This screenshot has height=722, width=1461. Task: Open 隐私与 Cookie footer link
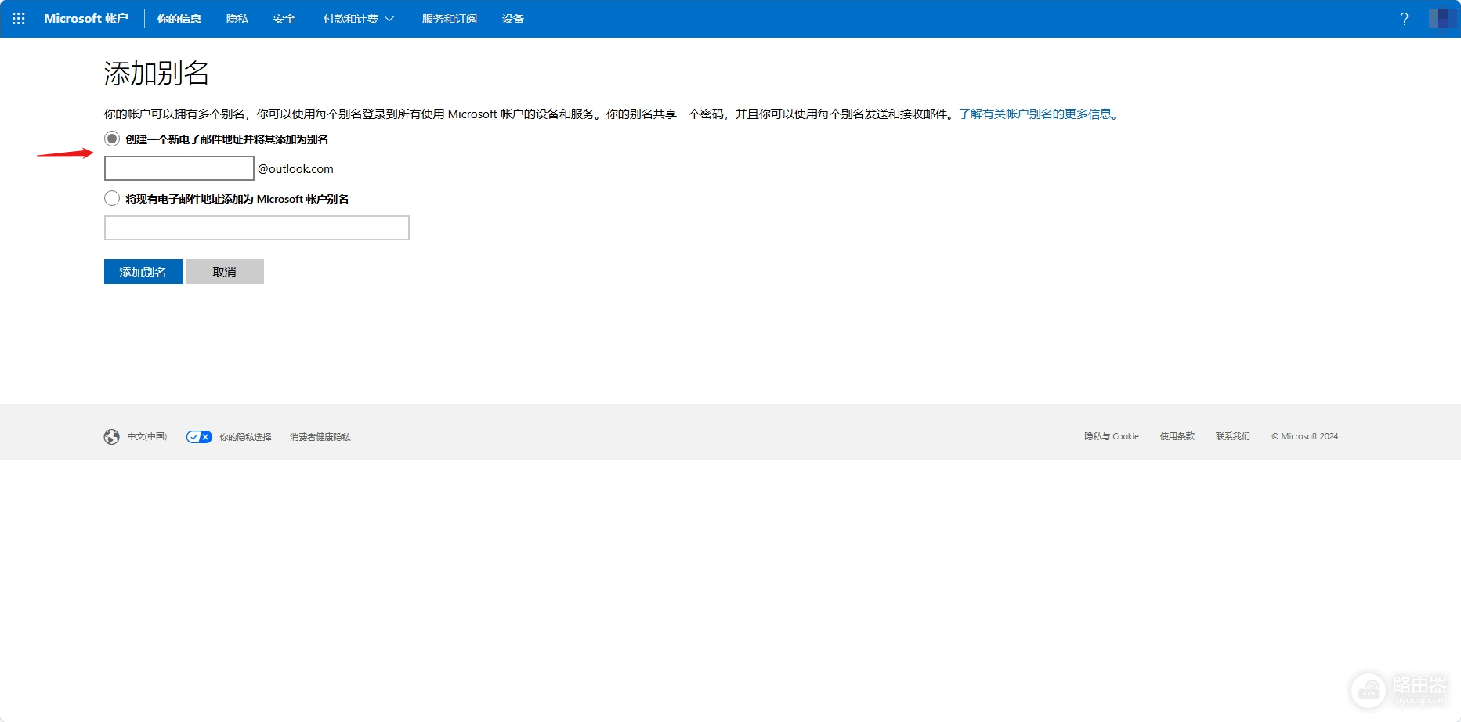click(1112, 436)
